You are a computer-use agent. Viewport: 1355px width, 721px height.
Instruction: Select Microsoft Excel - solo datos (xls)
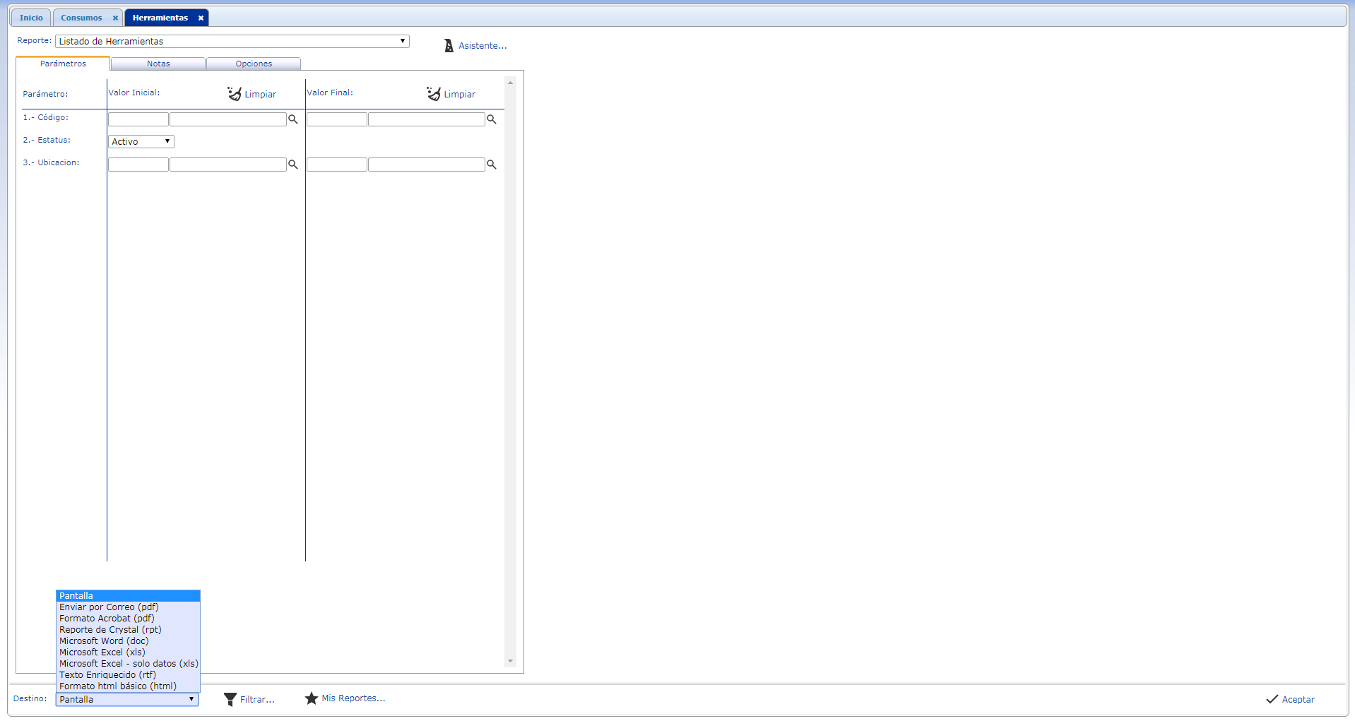tap(128, 664)
